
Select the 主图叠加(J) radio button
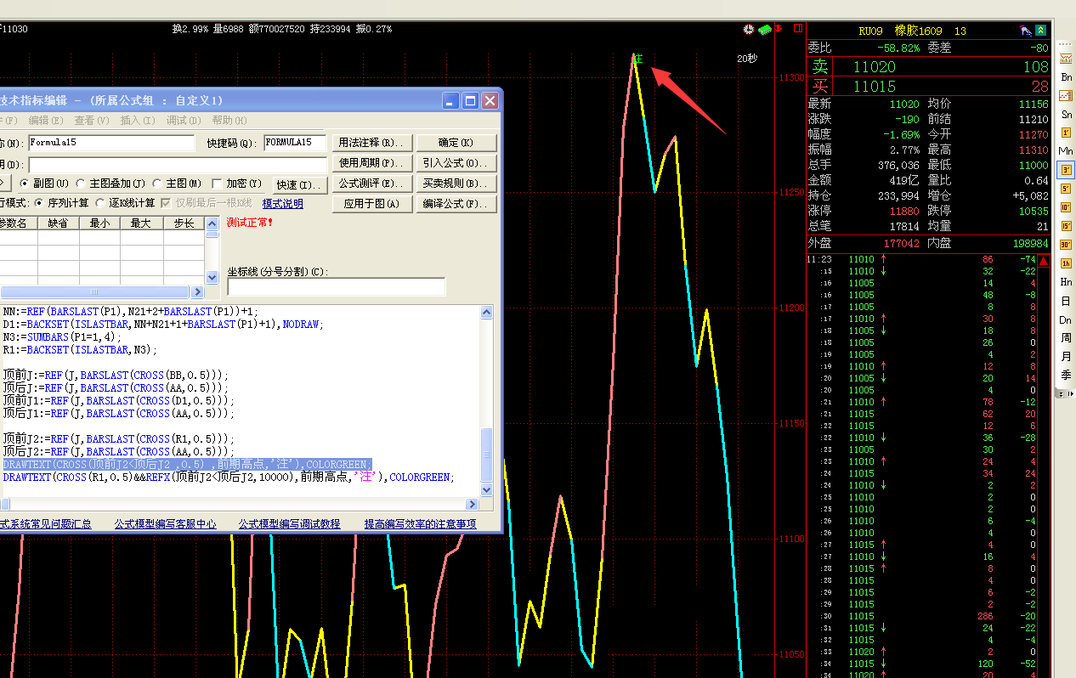point(81,184)
